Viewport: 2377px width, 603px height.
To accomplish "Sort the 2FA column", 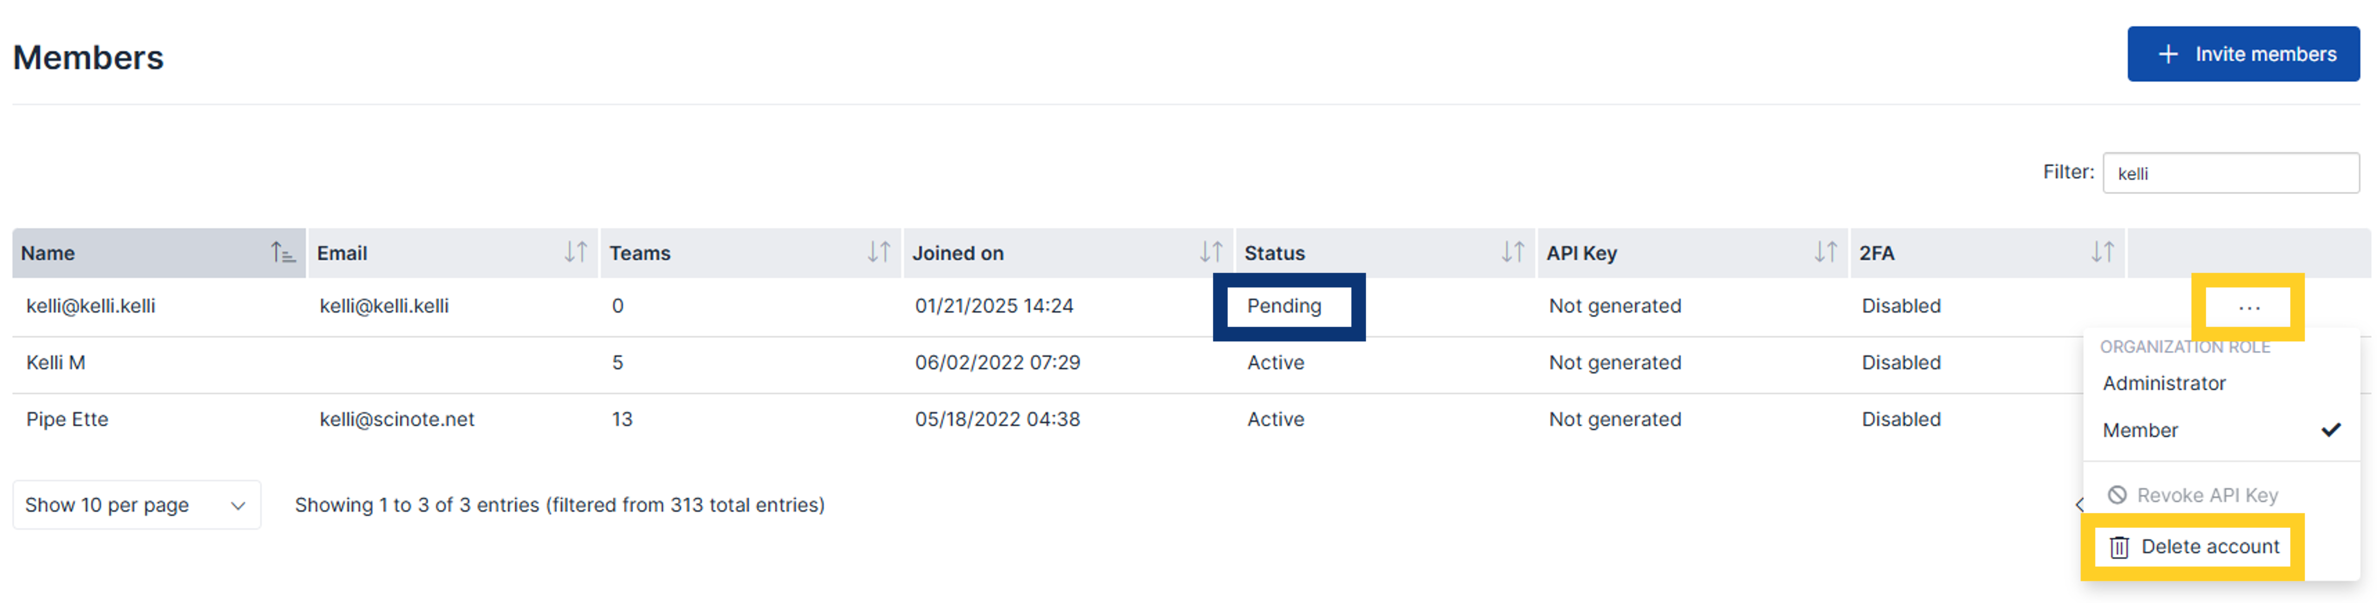I will 2102,253.
